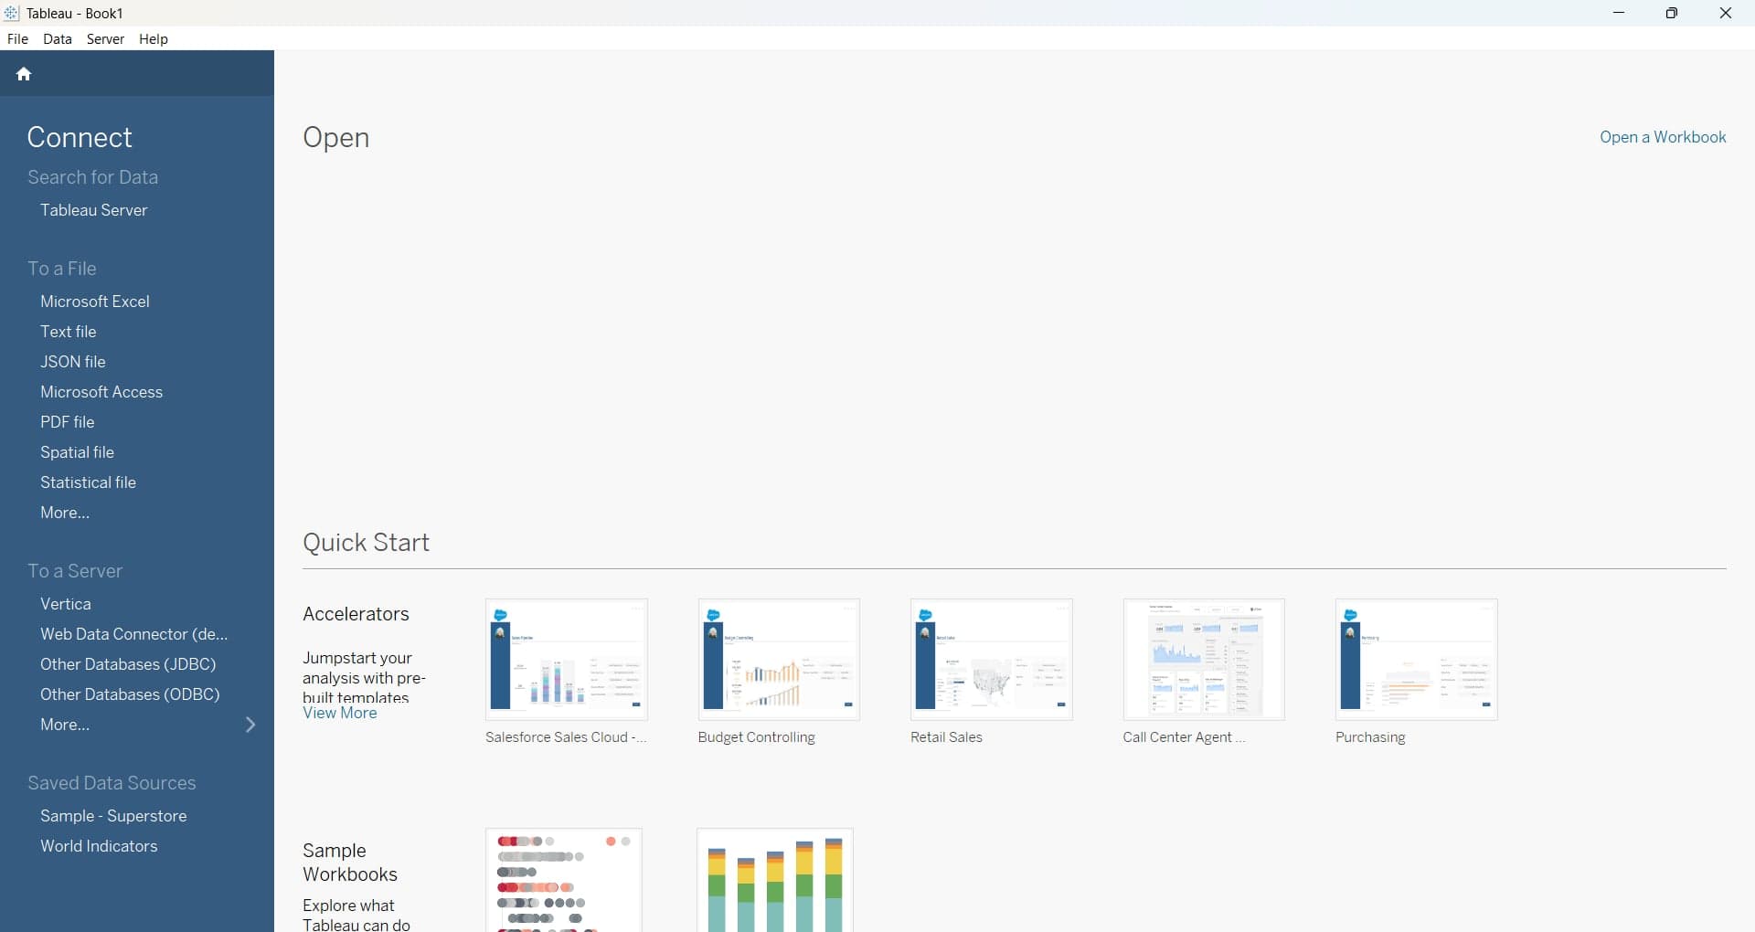Click More... under To a File
Screen dimensions: 1755x932
[x=65, y=513]
